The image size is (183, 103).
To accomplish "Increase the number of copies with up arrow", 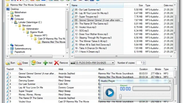I will (x=144, y=62).
